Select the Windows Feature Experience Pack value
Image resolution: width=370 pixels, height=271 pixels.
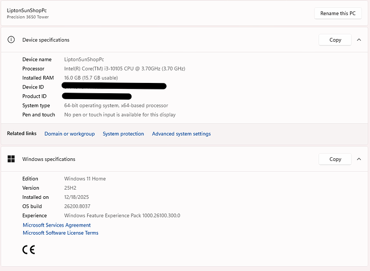122,215
